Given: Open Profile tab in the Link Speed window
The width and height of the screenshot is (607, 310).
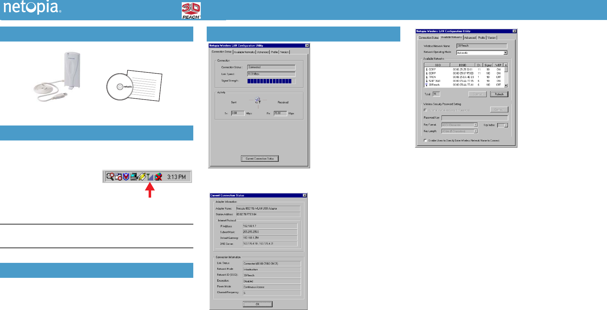Looking at the screenshot, I should click(x=274, y=52).
